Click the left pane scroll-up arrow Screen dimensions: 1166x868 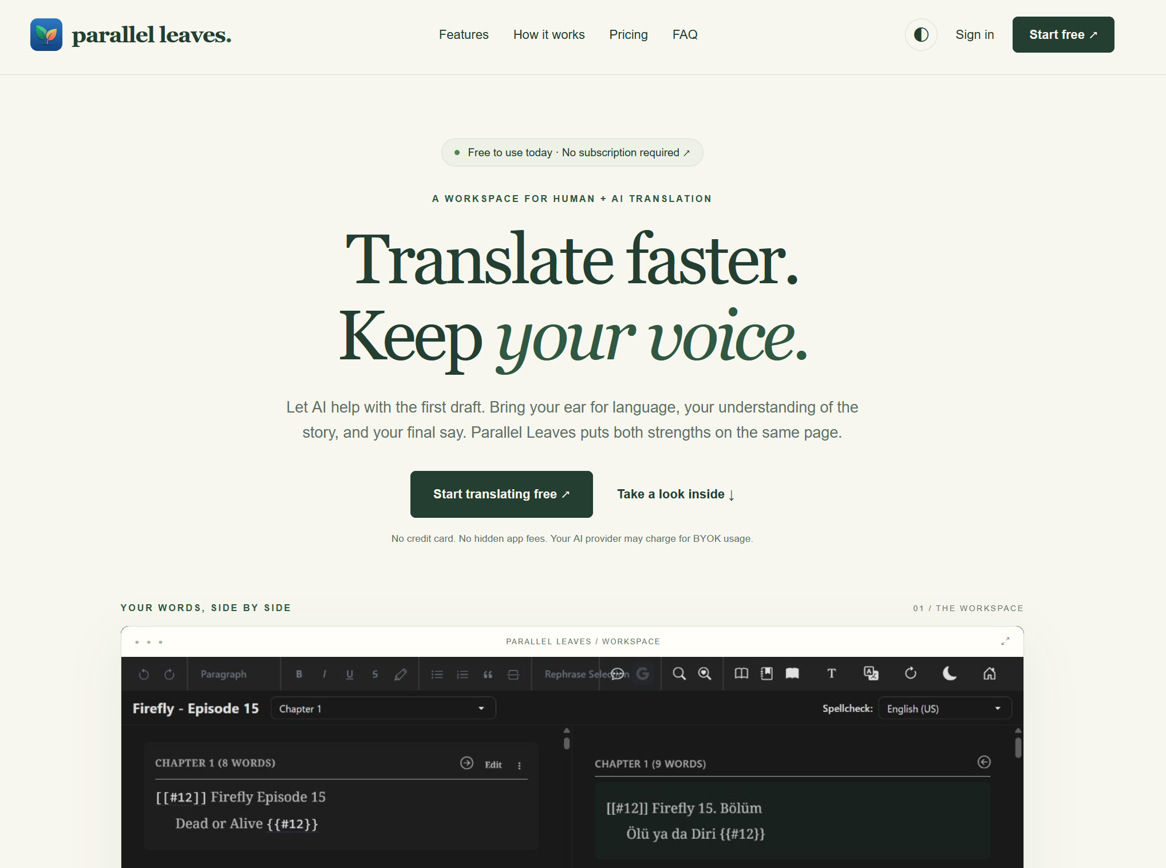coord(567,731)
